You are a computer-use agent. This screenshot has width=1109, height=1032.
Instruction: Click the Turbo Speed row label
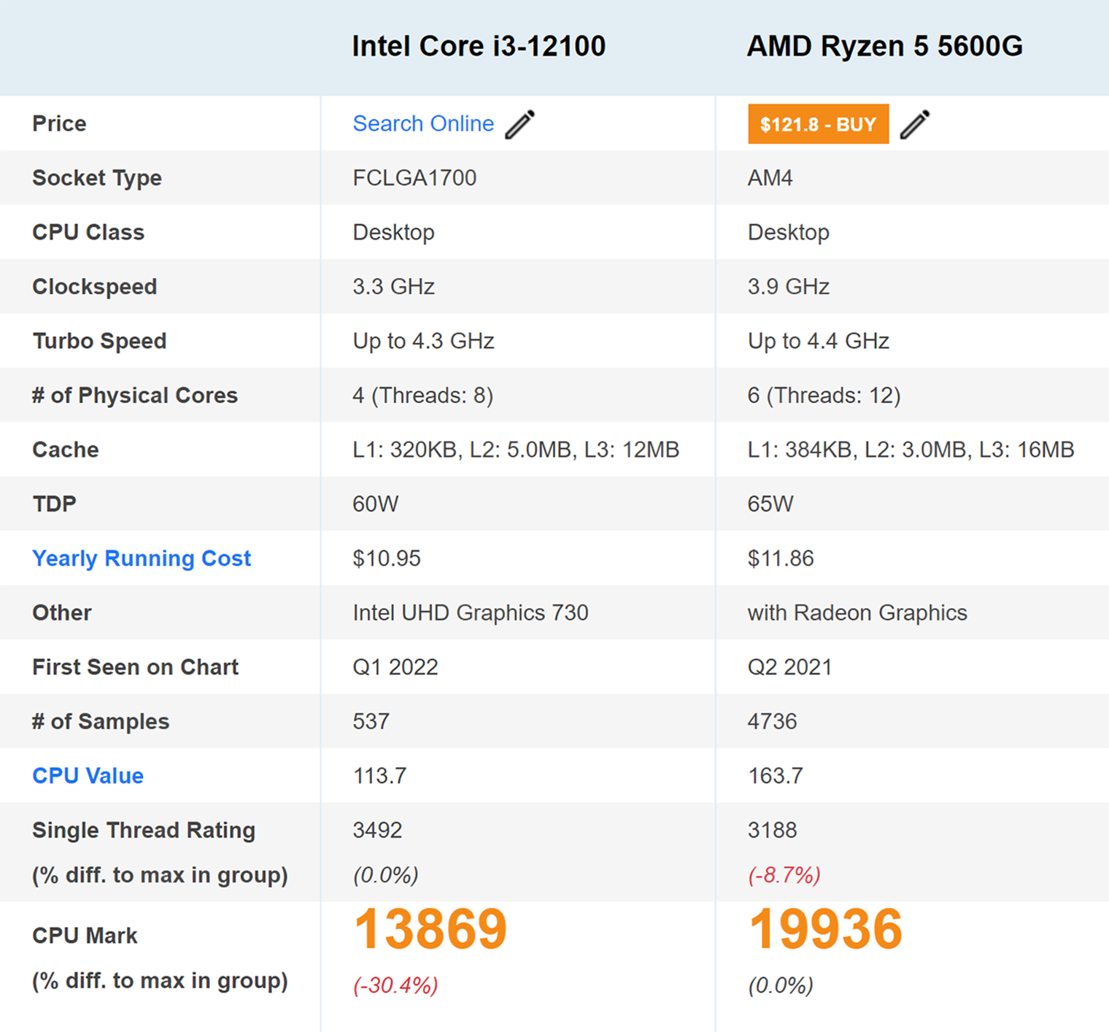(100, 341)
